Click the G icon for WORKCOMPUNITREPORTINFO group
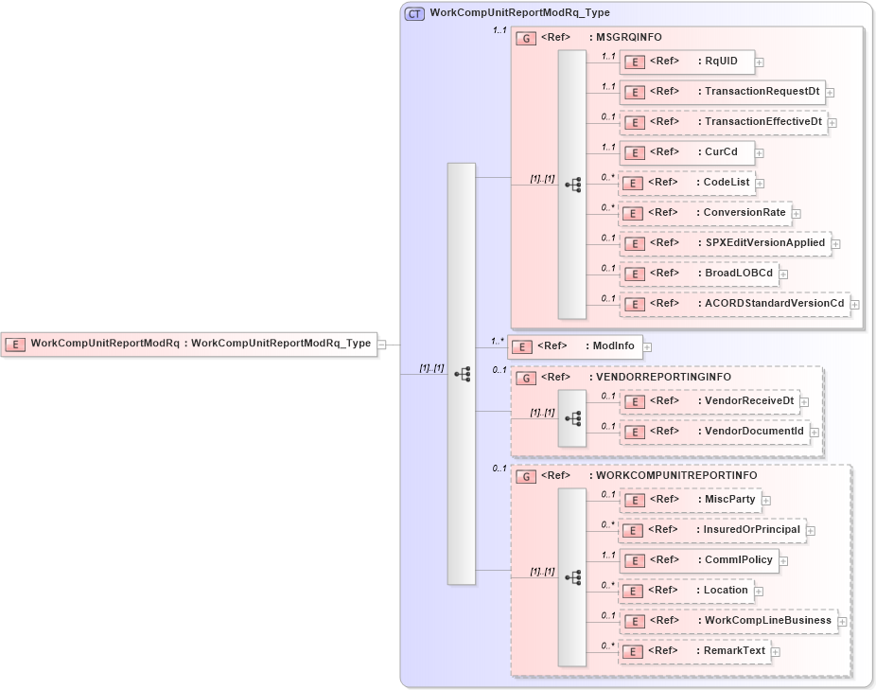This screenshot has width=876, height=690. tap(524, 474)
